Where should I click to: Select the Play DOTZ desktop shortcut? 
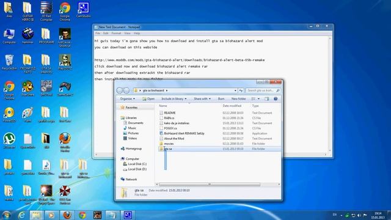click(65, 62)
